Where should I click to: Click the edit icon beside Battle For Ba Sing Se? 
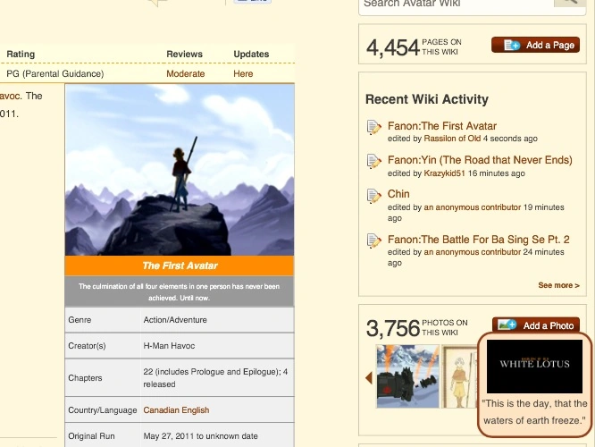coord(373,240)
